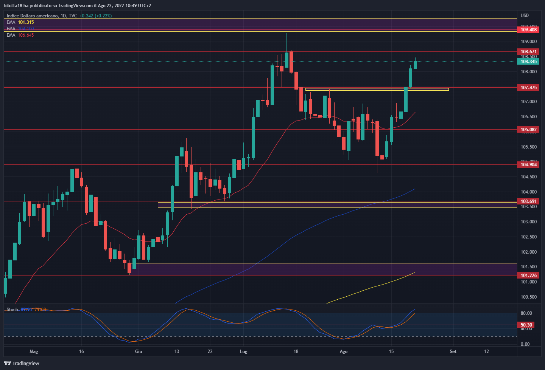Click the TradingView logo at the bottom
The image size is (545, 370).
22,363
